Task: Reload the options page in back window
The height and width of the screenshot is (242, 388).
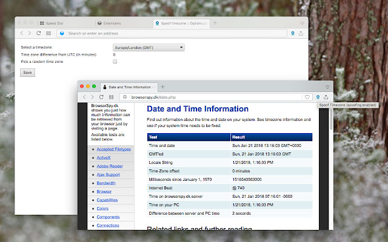Action: (x=39, y=33)
